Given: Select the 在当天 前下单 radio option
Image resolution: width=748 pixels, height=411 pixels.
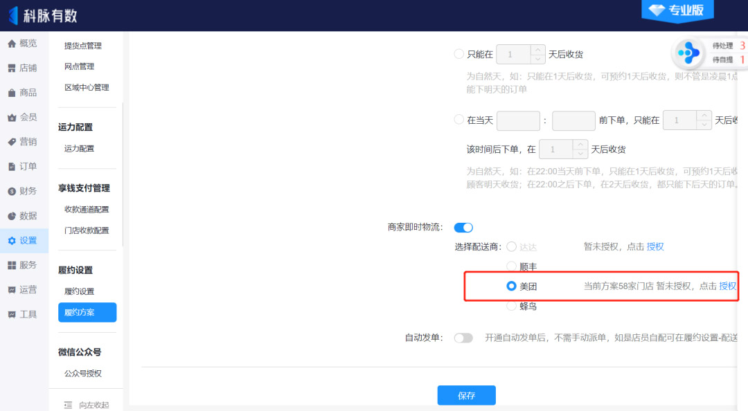Looking at the screenshot, I should [x=459, y=119].
